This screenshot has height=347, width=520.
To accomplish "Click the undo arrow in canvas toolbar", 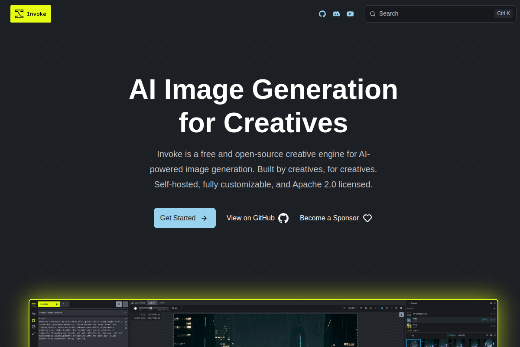I will 387,308.
